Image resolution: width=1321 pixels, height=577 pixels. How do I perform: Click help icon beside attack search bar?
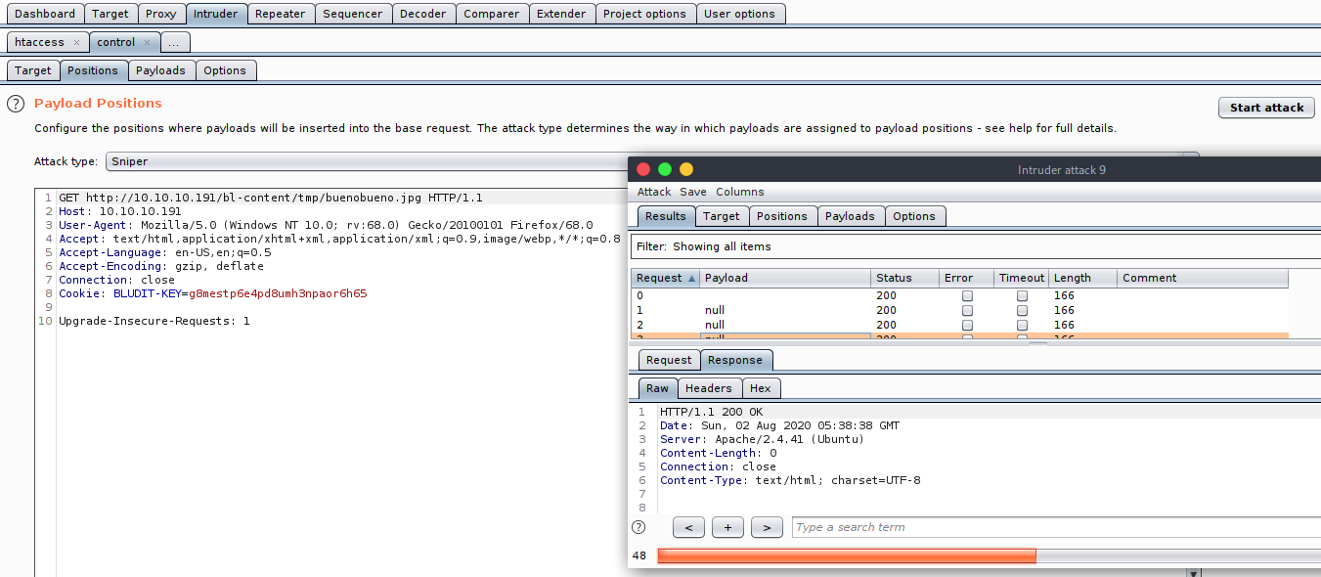[638, 527]
